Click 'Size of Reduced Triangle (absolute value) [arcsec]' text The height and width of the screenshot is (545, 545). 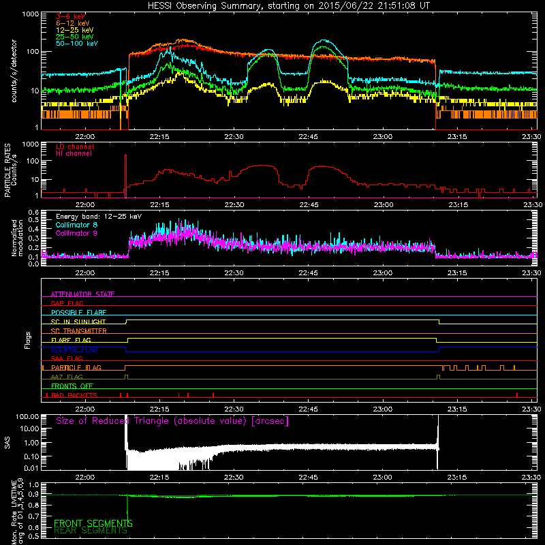pyautogui.click(x=172, y=421)
